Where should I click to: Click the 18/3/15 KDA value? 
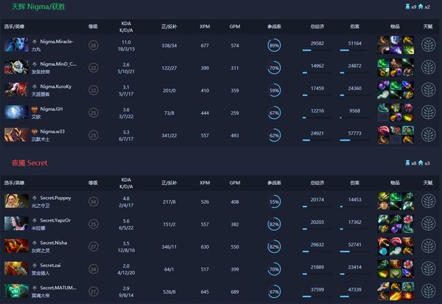point(126,49)
